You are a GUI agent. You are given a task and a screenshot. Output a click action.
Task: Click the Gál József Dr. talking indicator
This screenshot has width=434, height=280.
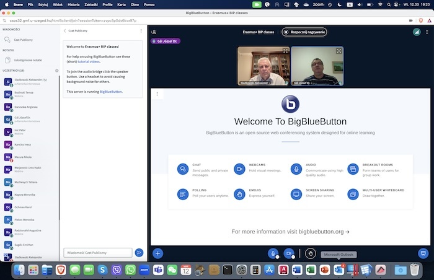[166, 41]
